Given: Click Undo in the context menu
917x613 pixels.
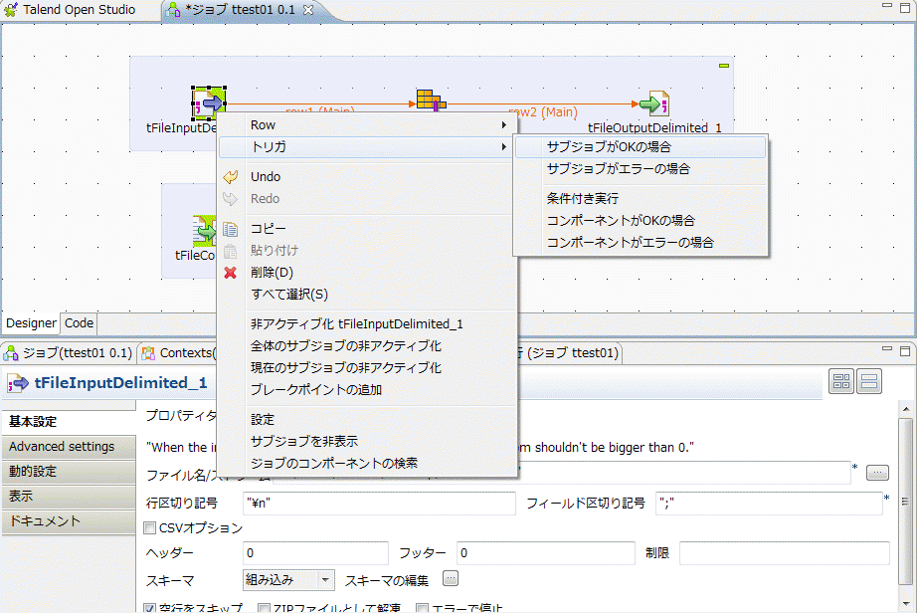Looking at the screenshot, I should point(367,177).
